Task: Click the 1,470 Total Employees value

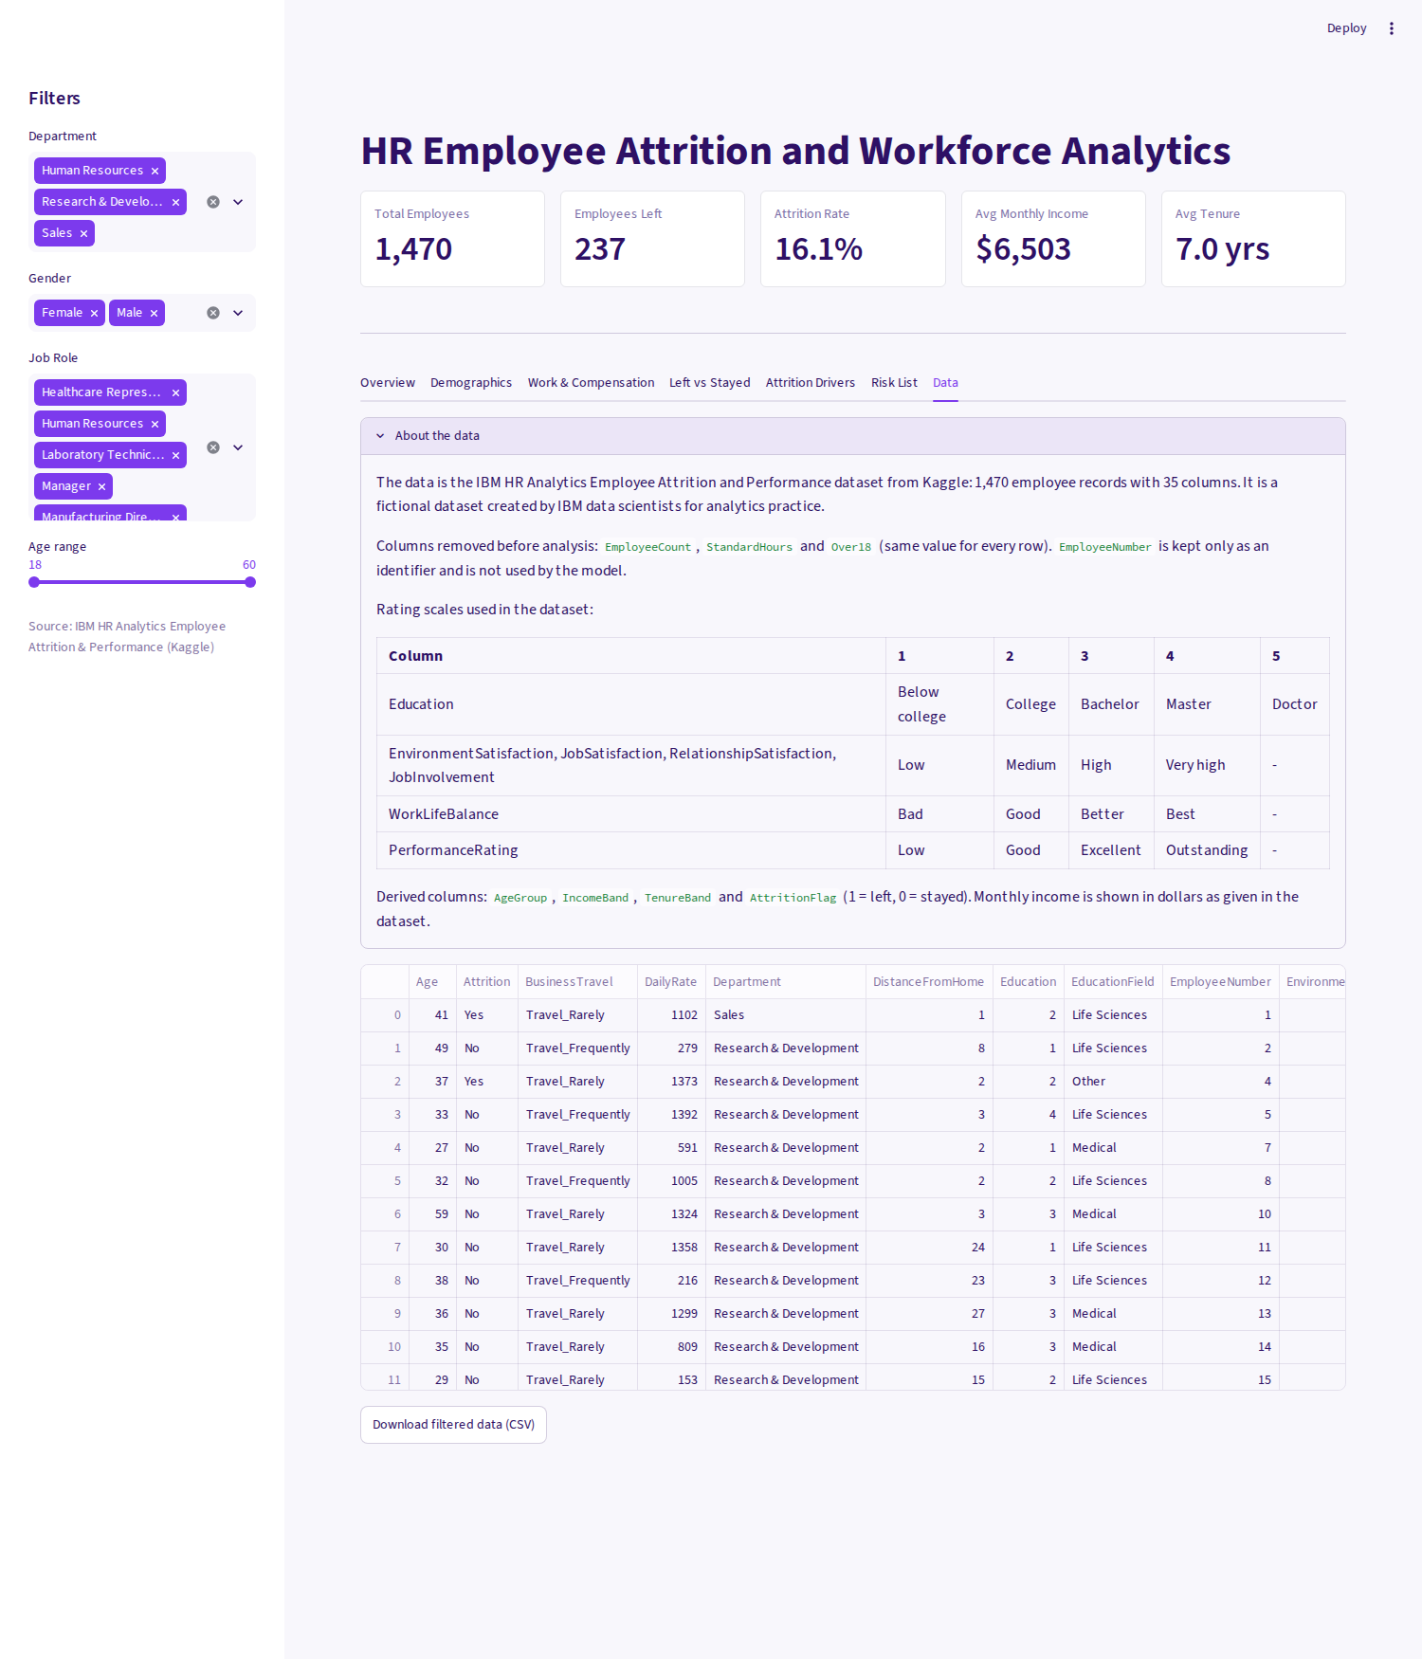Action: (x=413, y=249)
